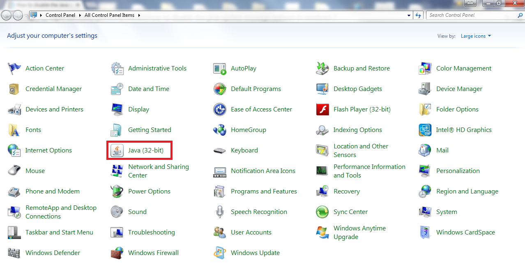Open the User Accounts link
525x280 pixels.
coord(251,232)
